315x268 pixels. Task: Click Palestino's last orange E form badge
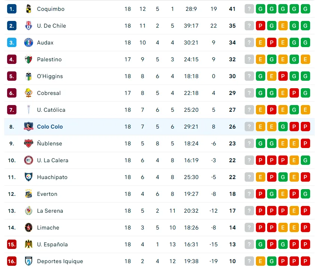click(305, 59)
